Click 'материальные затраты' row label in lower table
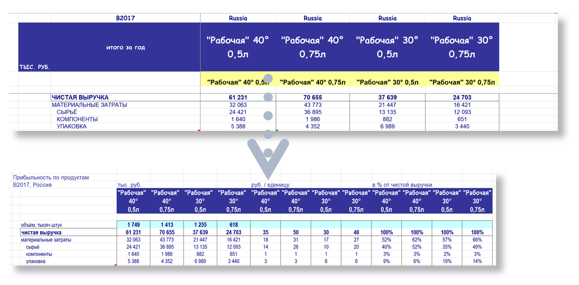 point(47,239)
